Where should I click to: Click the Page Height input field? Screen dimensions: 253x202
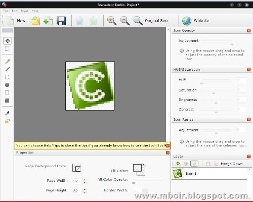(x=77, y=191)
